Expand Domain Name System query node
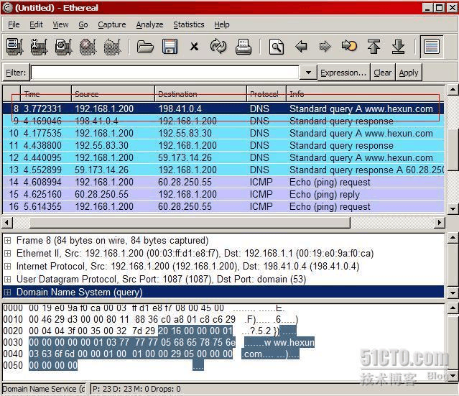 (8, 293)
